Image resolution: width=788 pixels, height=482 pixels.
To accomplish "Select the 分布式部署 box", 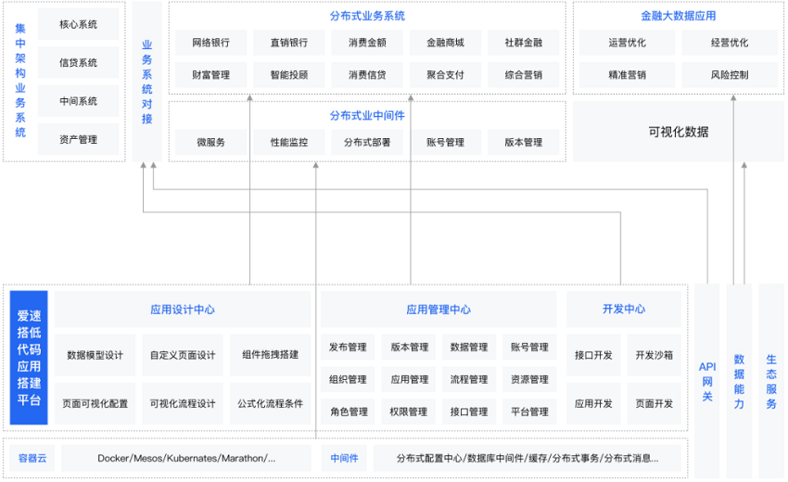I will pos(367,142).
